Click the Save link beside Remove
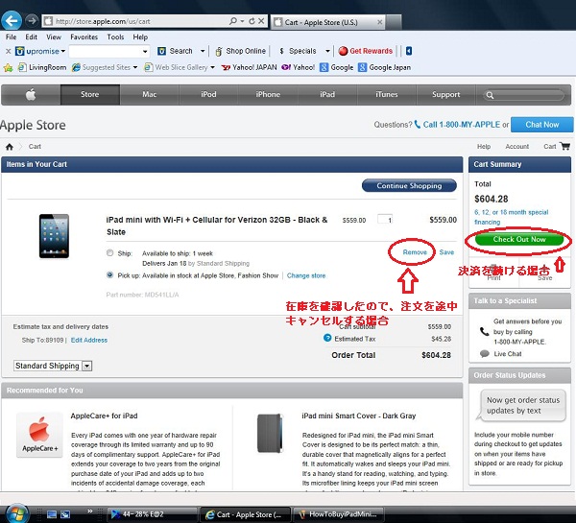The width and height of the screenshot is (576, 523). (446, 252)
